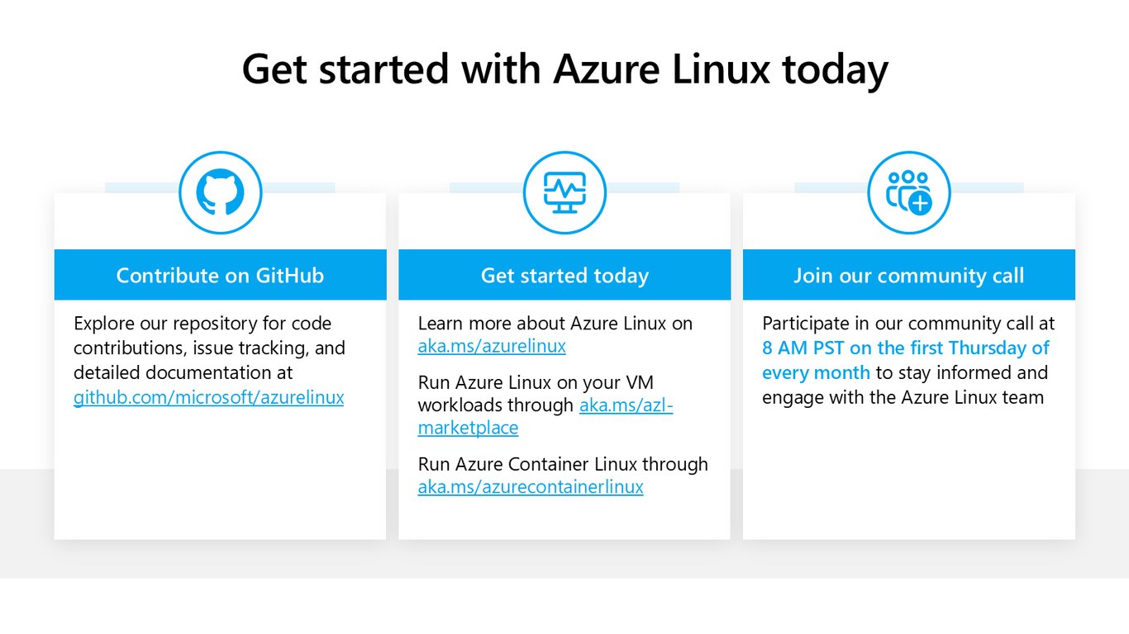Open the github.com/microsoft/azurelinux link

click(x=209, y=397)
